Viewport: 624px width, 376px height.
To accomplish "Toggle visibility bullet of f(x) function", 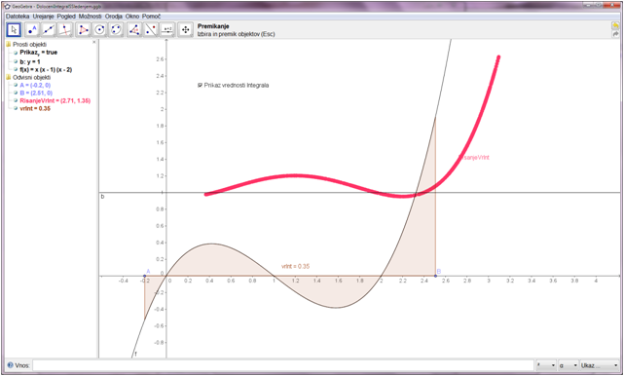I will pyautogui.click(x=16, y=70).
